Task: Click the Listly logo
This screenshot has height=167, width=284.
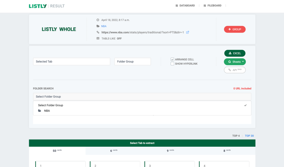Action: (38, 6)
